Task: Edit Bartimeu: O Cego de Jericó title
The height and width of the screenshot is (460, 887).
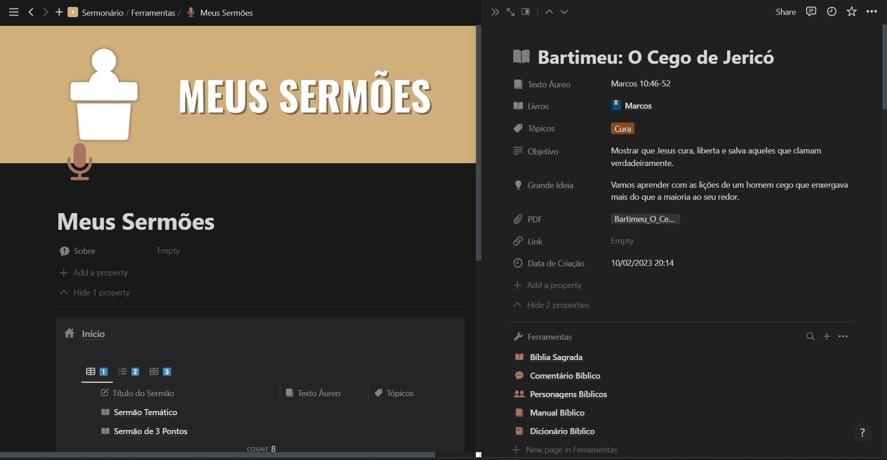Action: coord(656,57)
